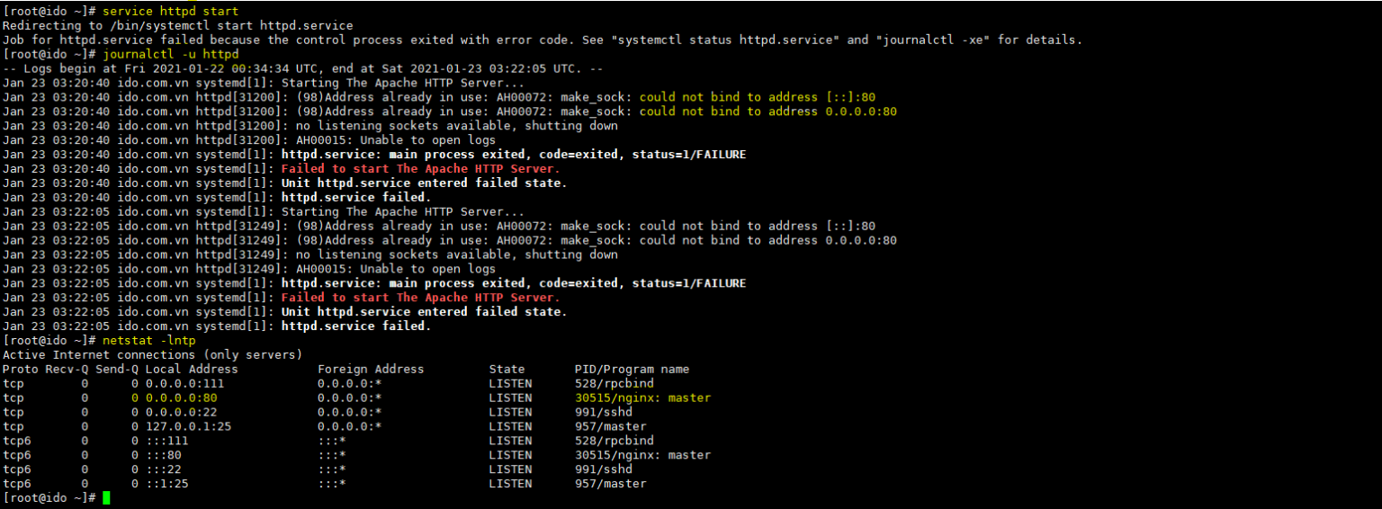Click the "service httpd start" command text
The width and height of the screenshot is (1382, 509).
click(x=171, y=12)
